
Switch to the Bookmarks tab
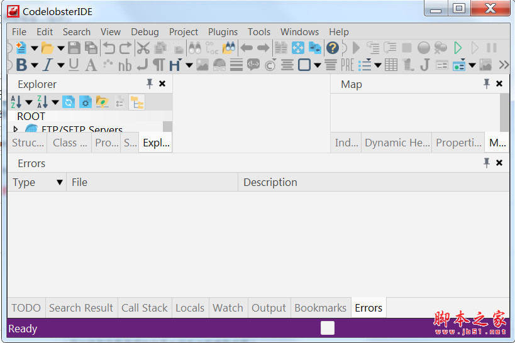click(320, 308)
